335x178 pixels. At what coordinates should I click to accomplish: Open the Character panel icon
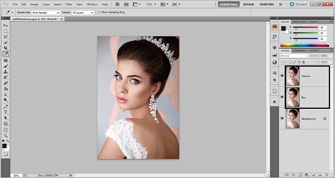[x=275, y=73]
